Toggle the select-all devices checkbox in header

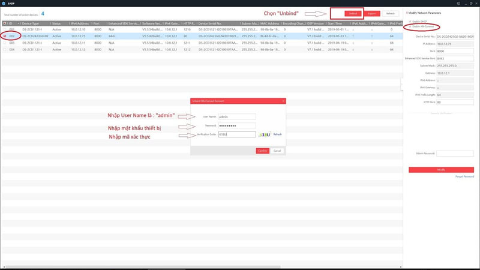5,23
